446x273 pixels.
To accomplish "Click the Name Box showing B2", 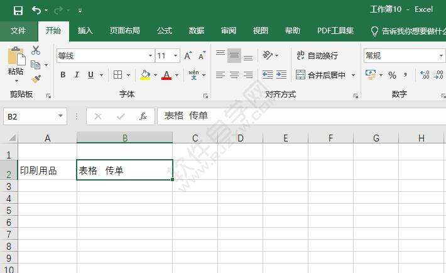I will (x=35, y=116).
